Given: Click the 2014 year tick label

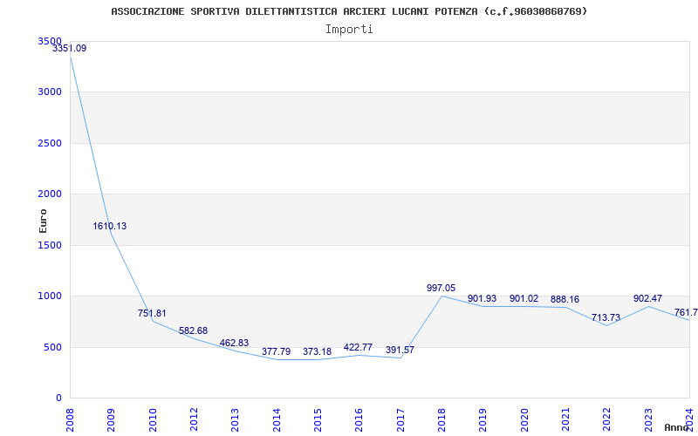Looking at the screenshot, I should 277,420.
